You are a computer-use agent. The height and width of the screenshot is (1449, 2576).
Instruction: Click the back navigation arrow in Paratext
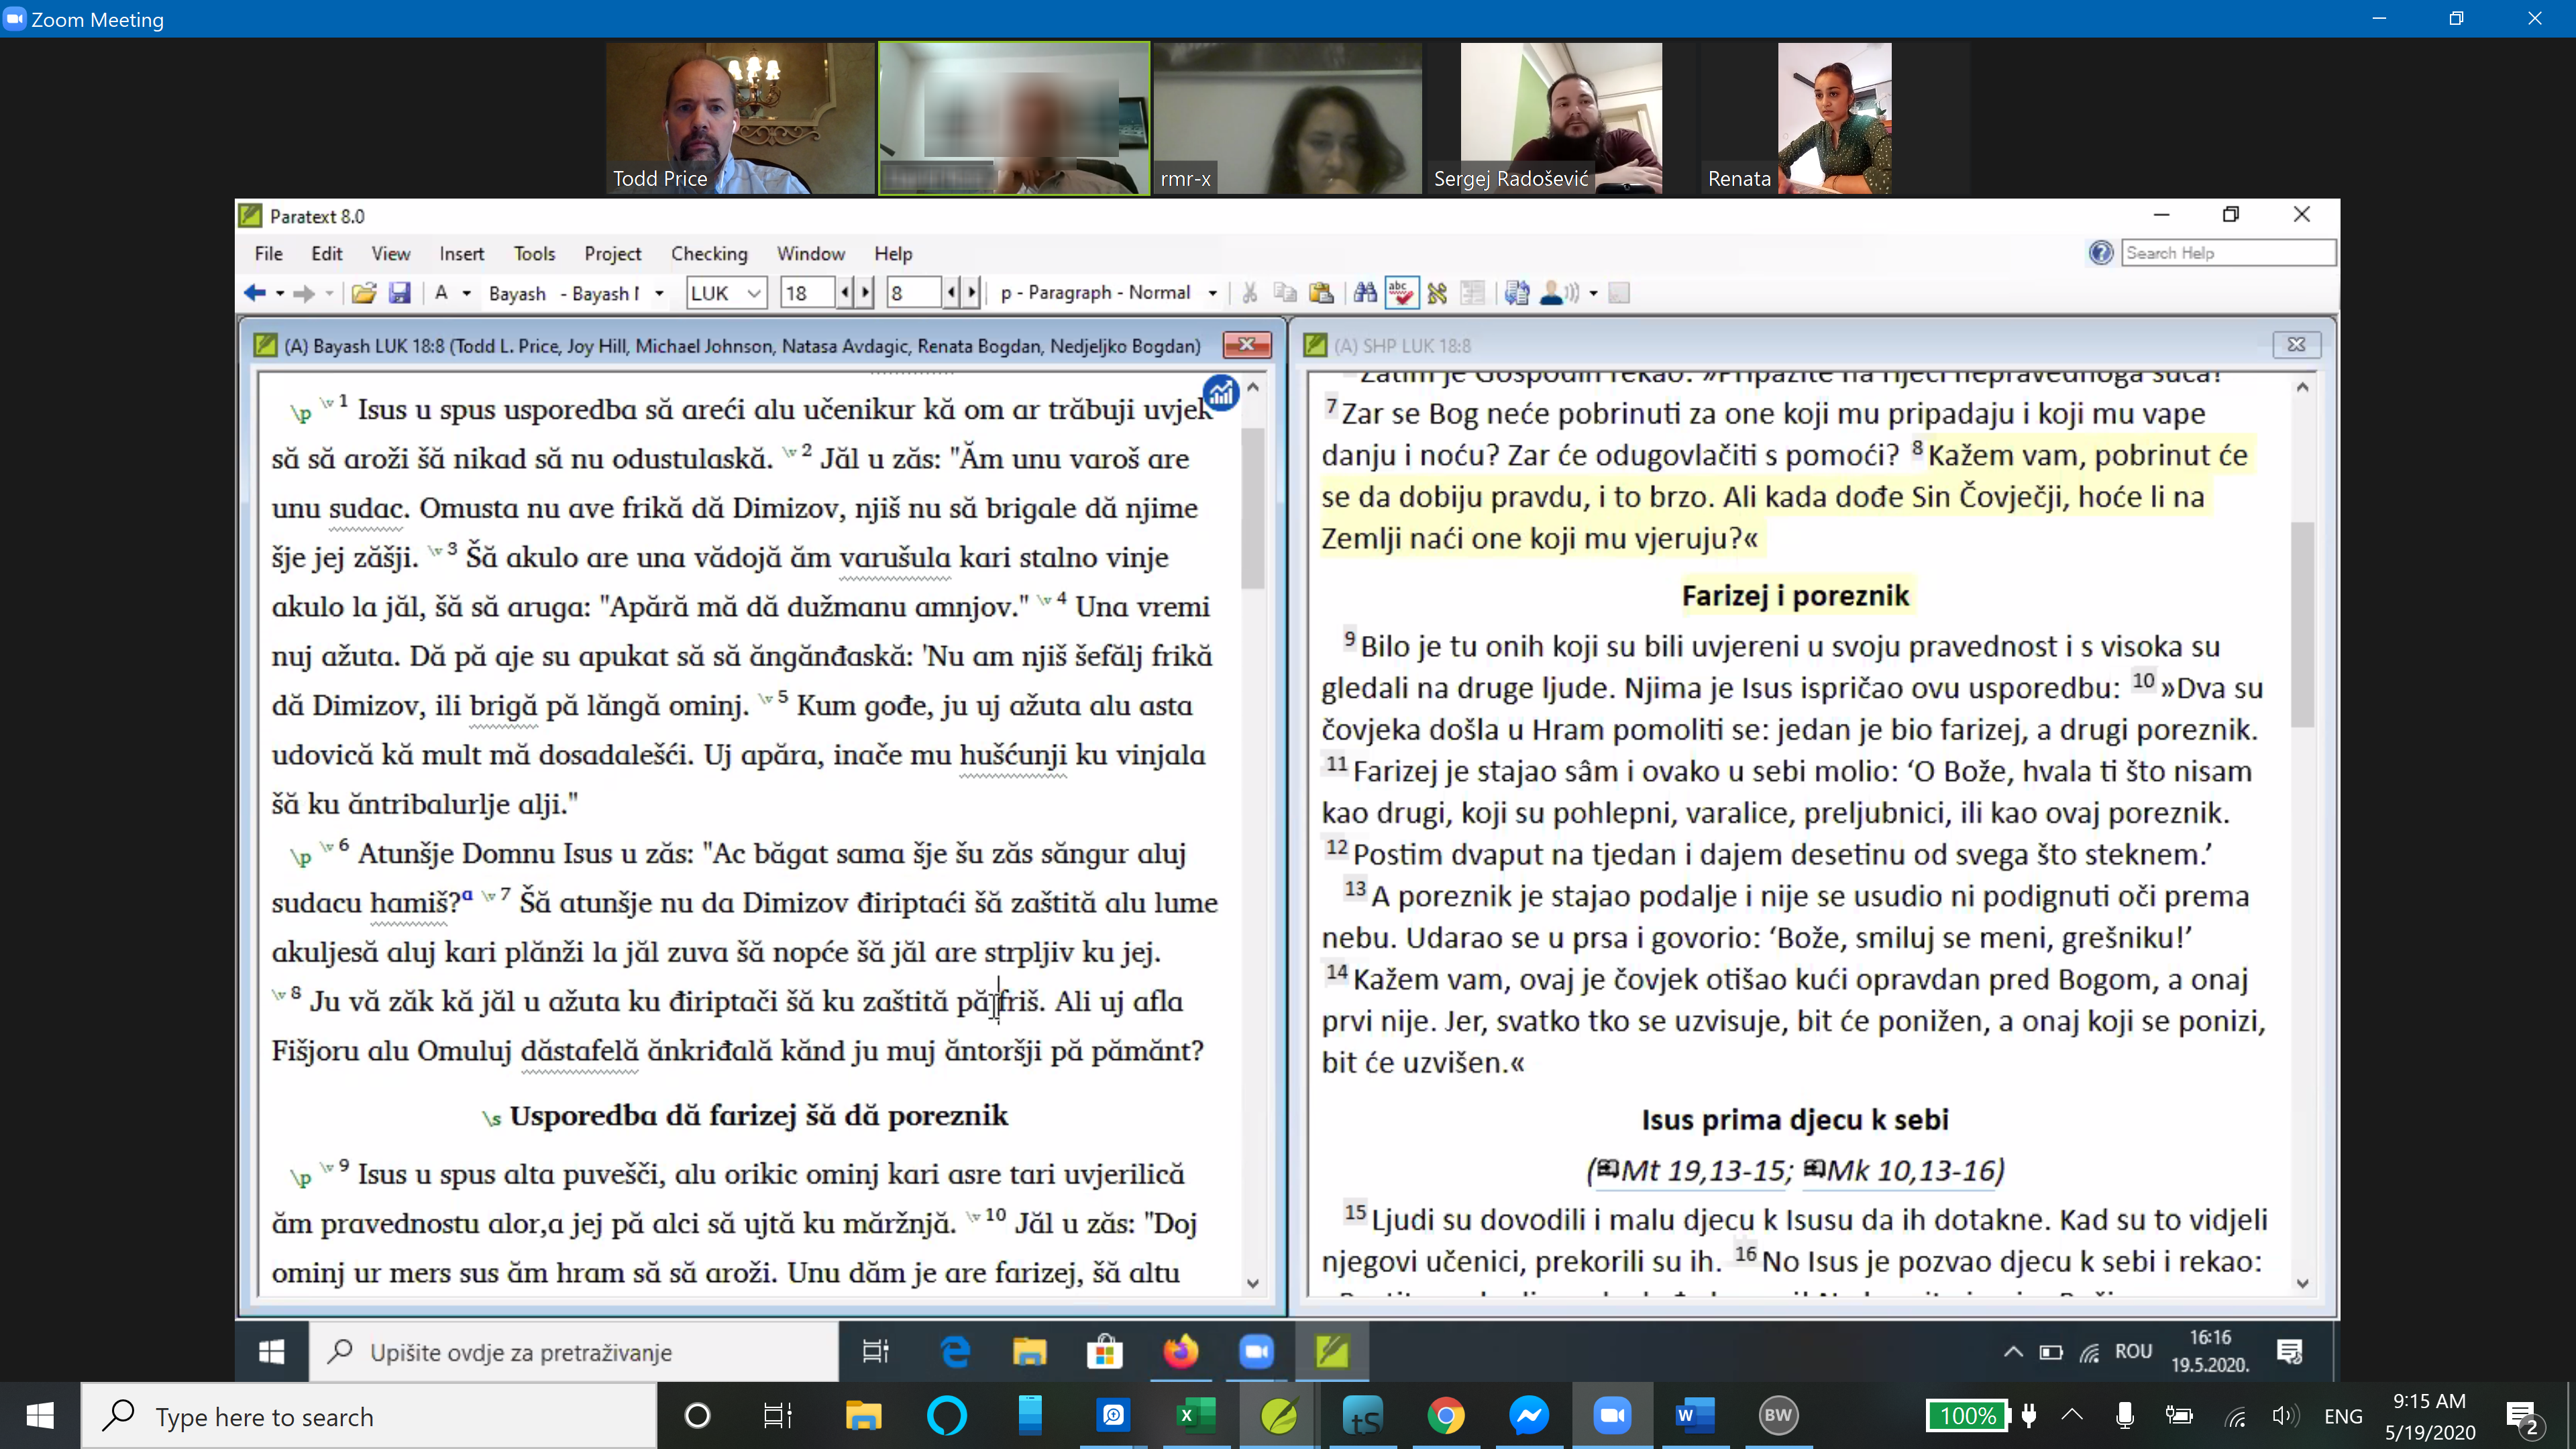[254, 293]
